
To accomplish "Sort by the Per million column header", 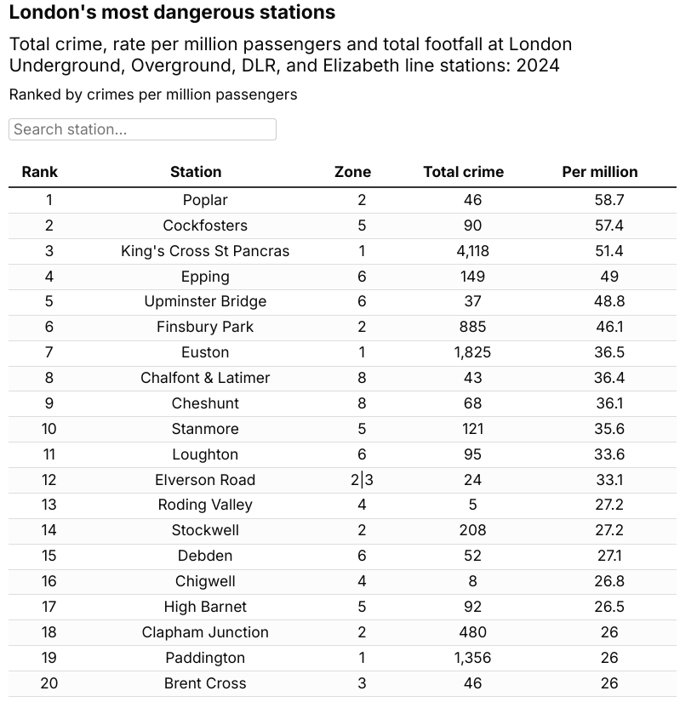I will pyautogui.click(x=600, y=172).
